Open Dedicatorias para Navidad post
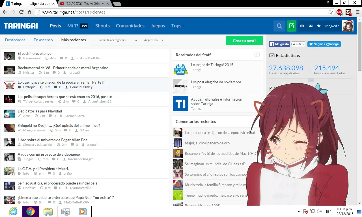Screen dimensions: 362x217 coord(40,111)
